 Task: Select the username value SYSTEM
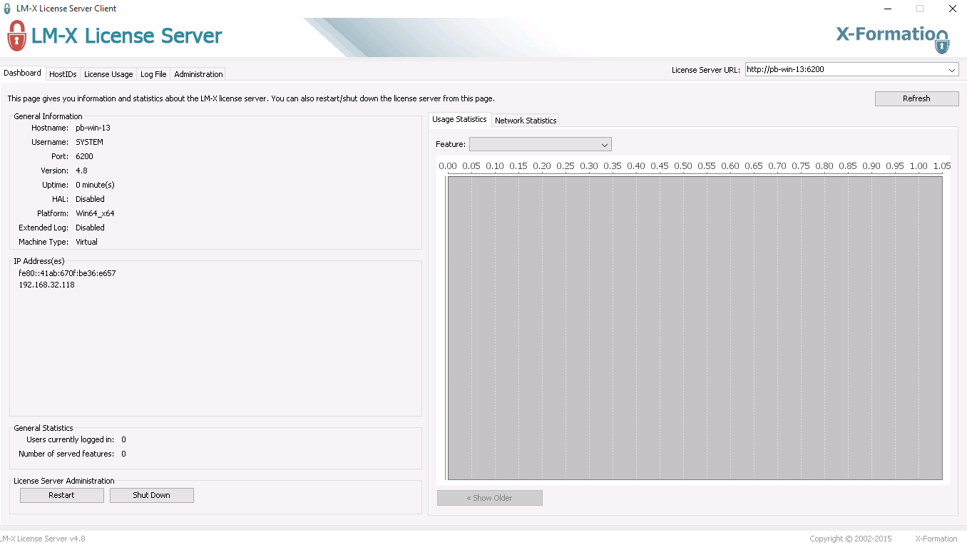click(90, 142)
